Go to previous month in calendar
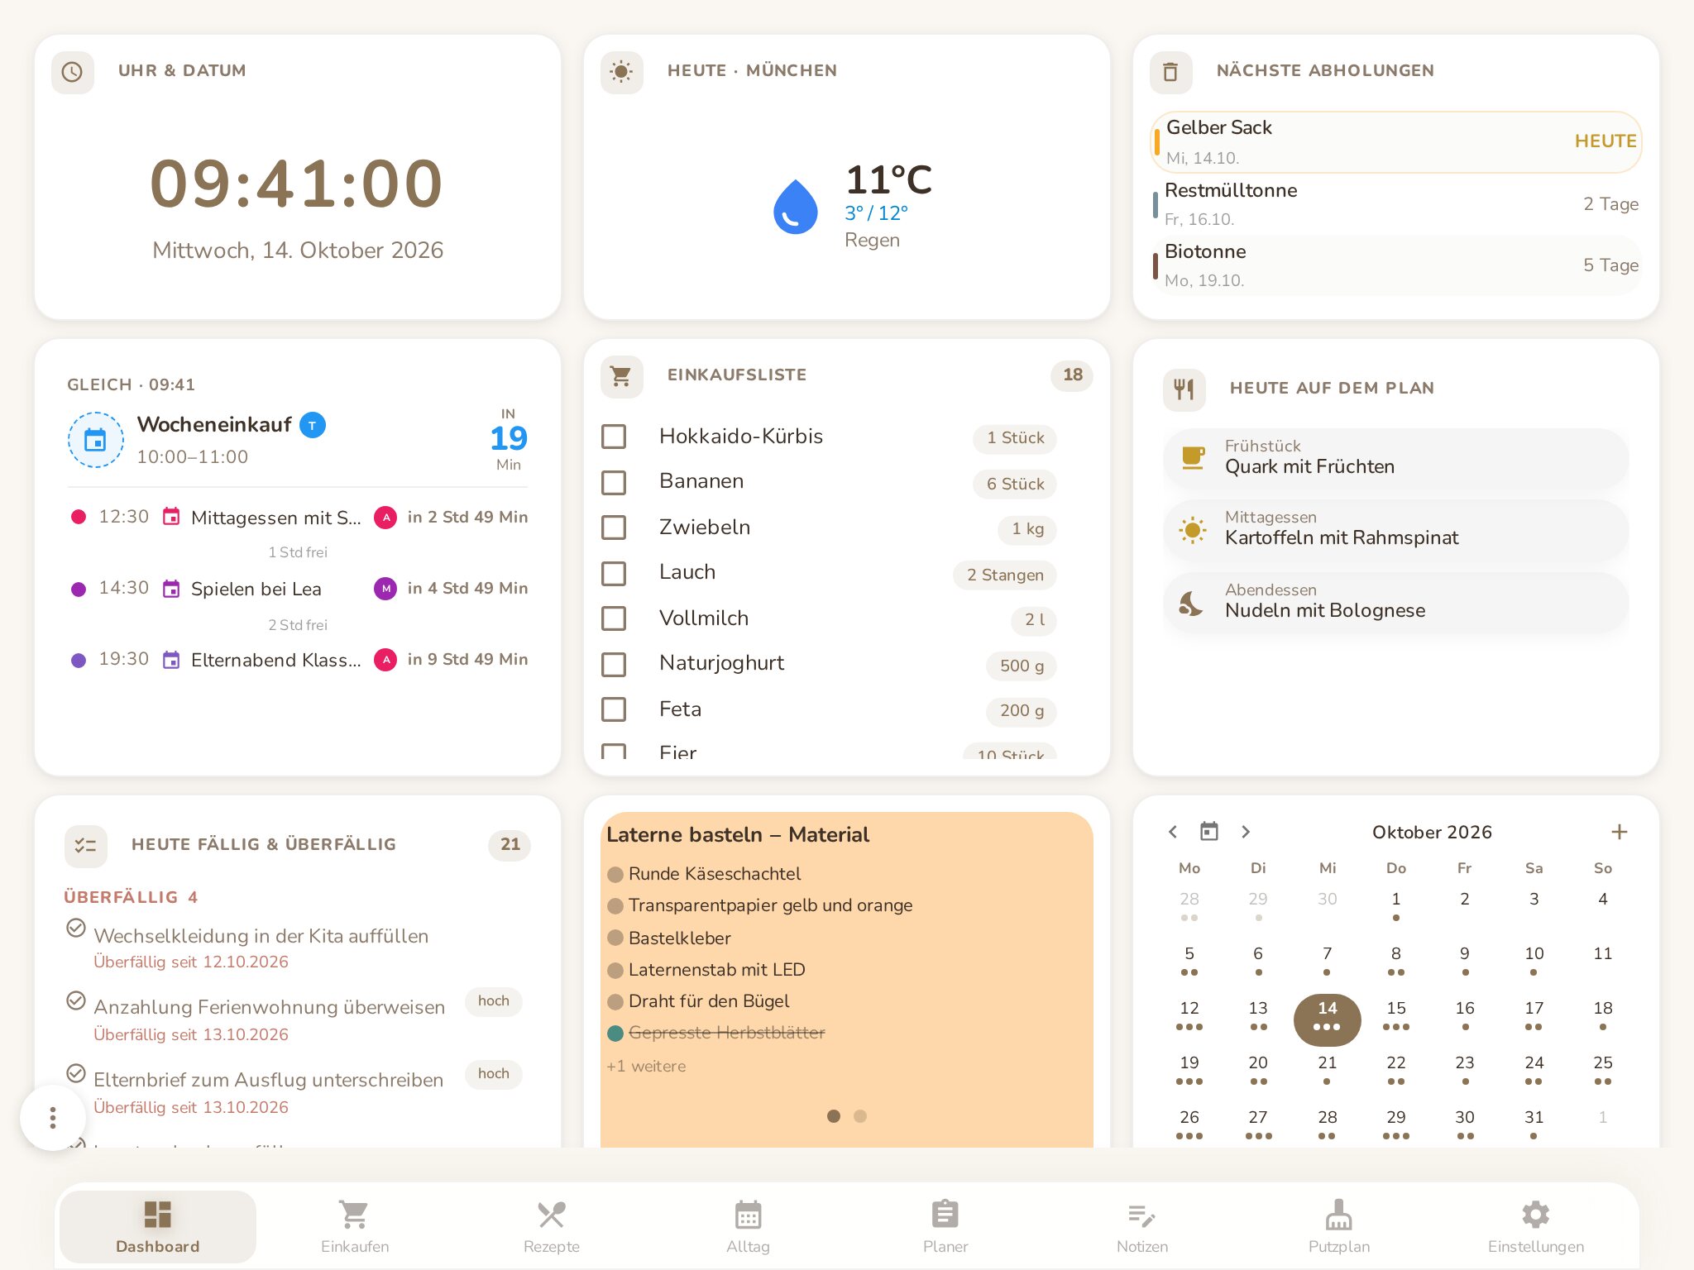Viewport: 1694px width, 1270px height. tap(1173, 832)
